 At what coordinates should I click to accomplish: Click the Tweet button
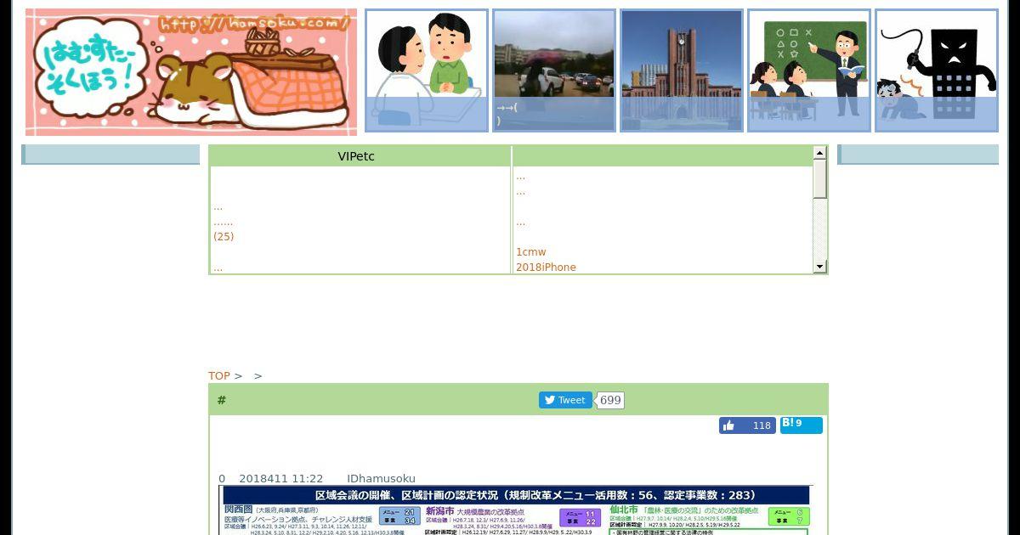pyautogui.click(x=565, y=400)
